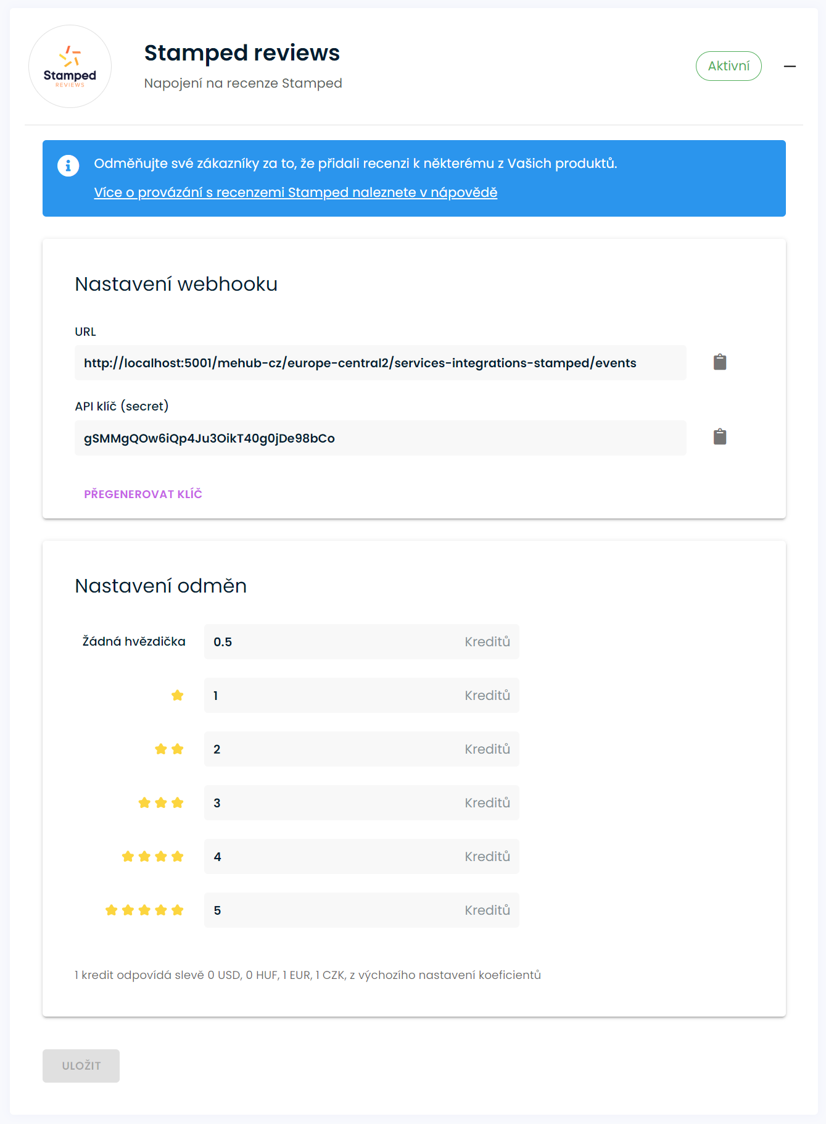Edit the two-star reward credits field
The height and width of the screenshot is (1124, 826).
pos(333,749)
